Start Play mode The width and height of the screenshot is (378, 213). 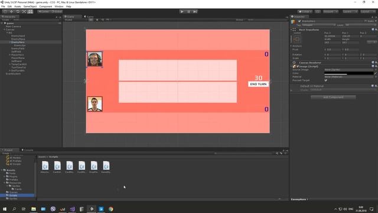pos(182,12)
